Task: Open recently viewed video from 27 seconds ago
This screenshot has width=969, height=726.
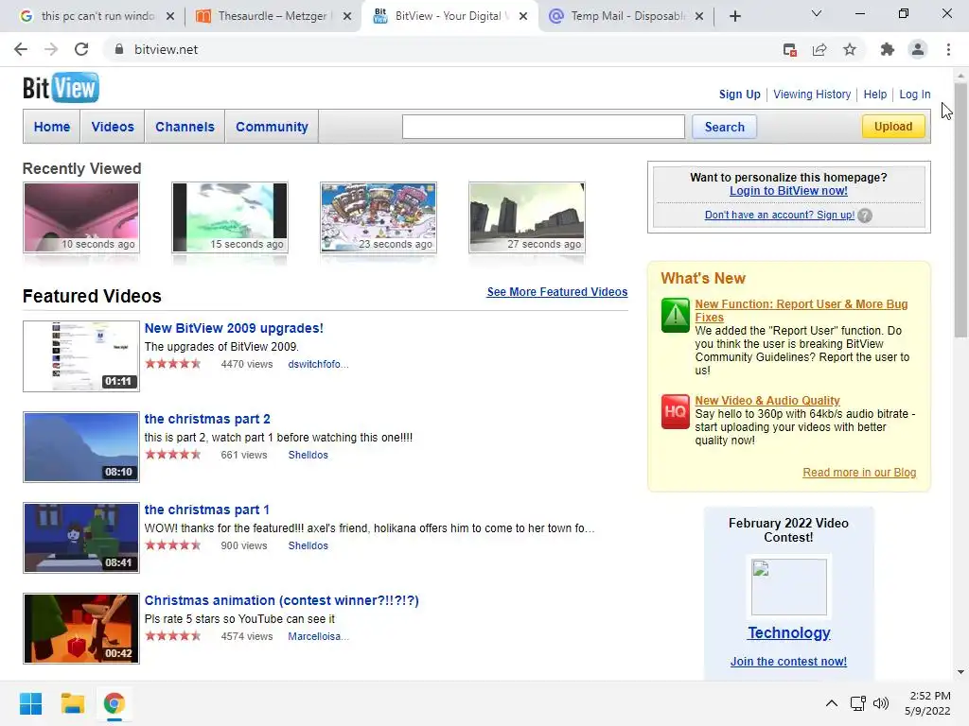Action: (x=526, y=217)
